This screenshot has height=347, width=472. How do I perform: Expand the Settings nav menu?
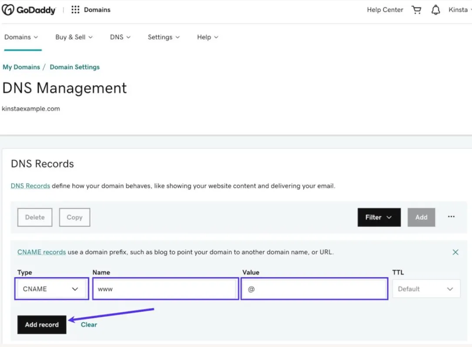click(164, 37)
